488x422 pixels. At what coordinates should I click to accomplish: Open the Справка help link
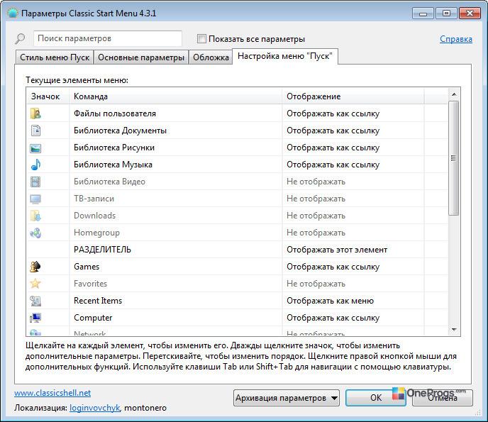point(456,39)
